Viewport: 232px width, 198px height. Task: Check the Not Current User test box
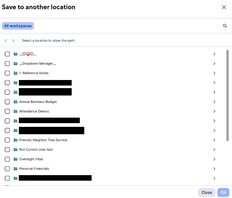[7, 150]
